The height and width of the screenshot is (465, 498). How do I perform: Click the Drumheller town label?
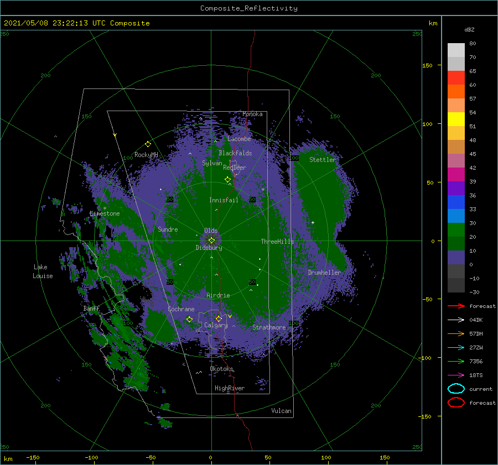click(x=324, y=273)
